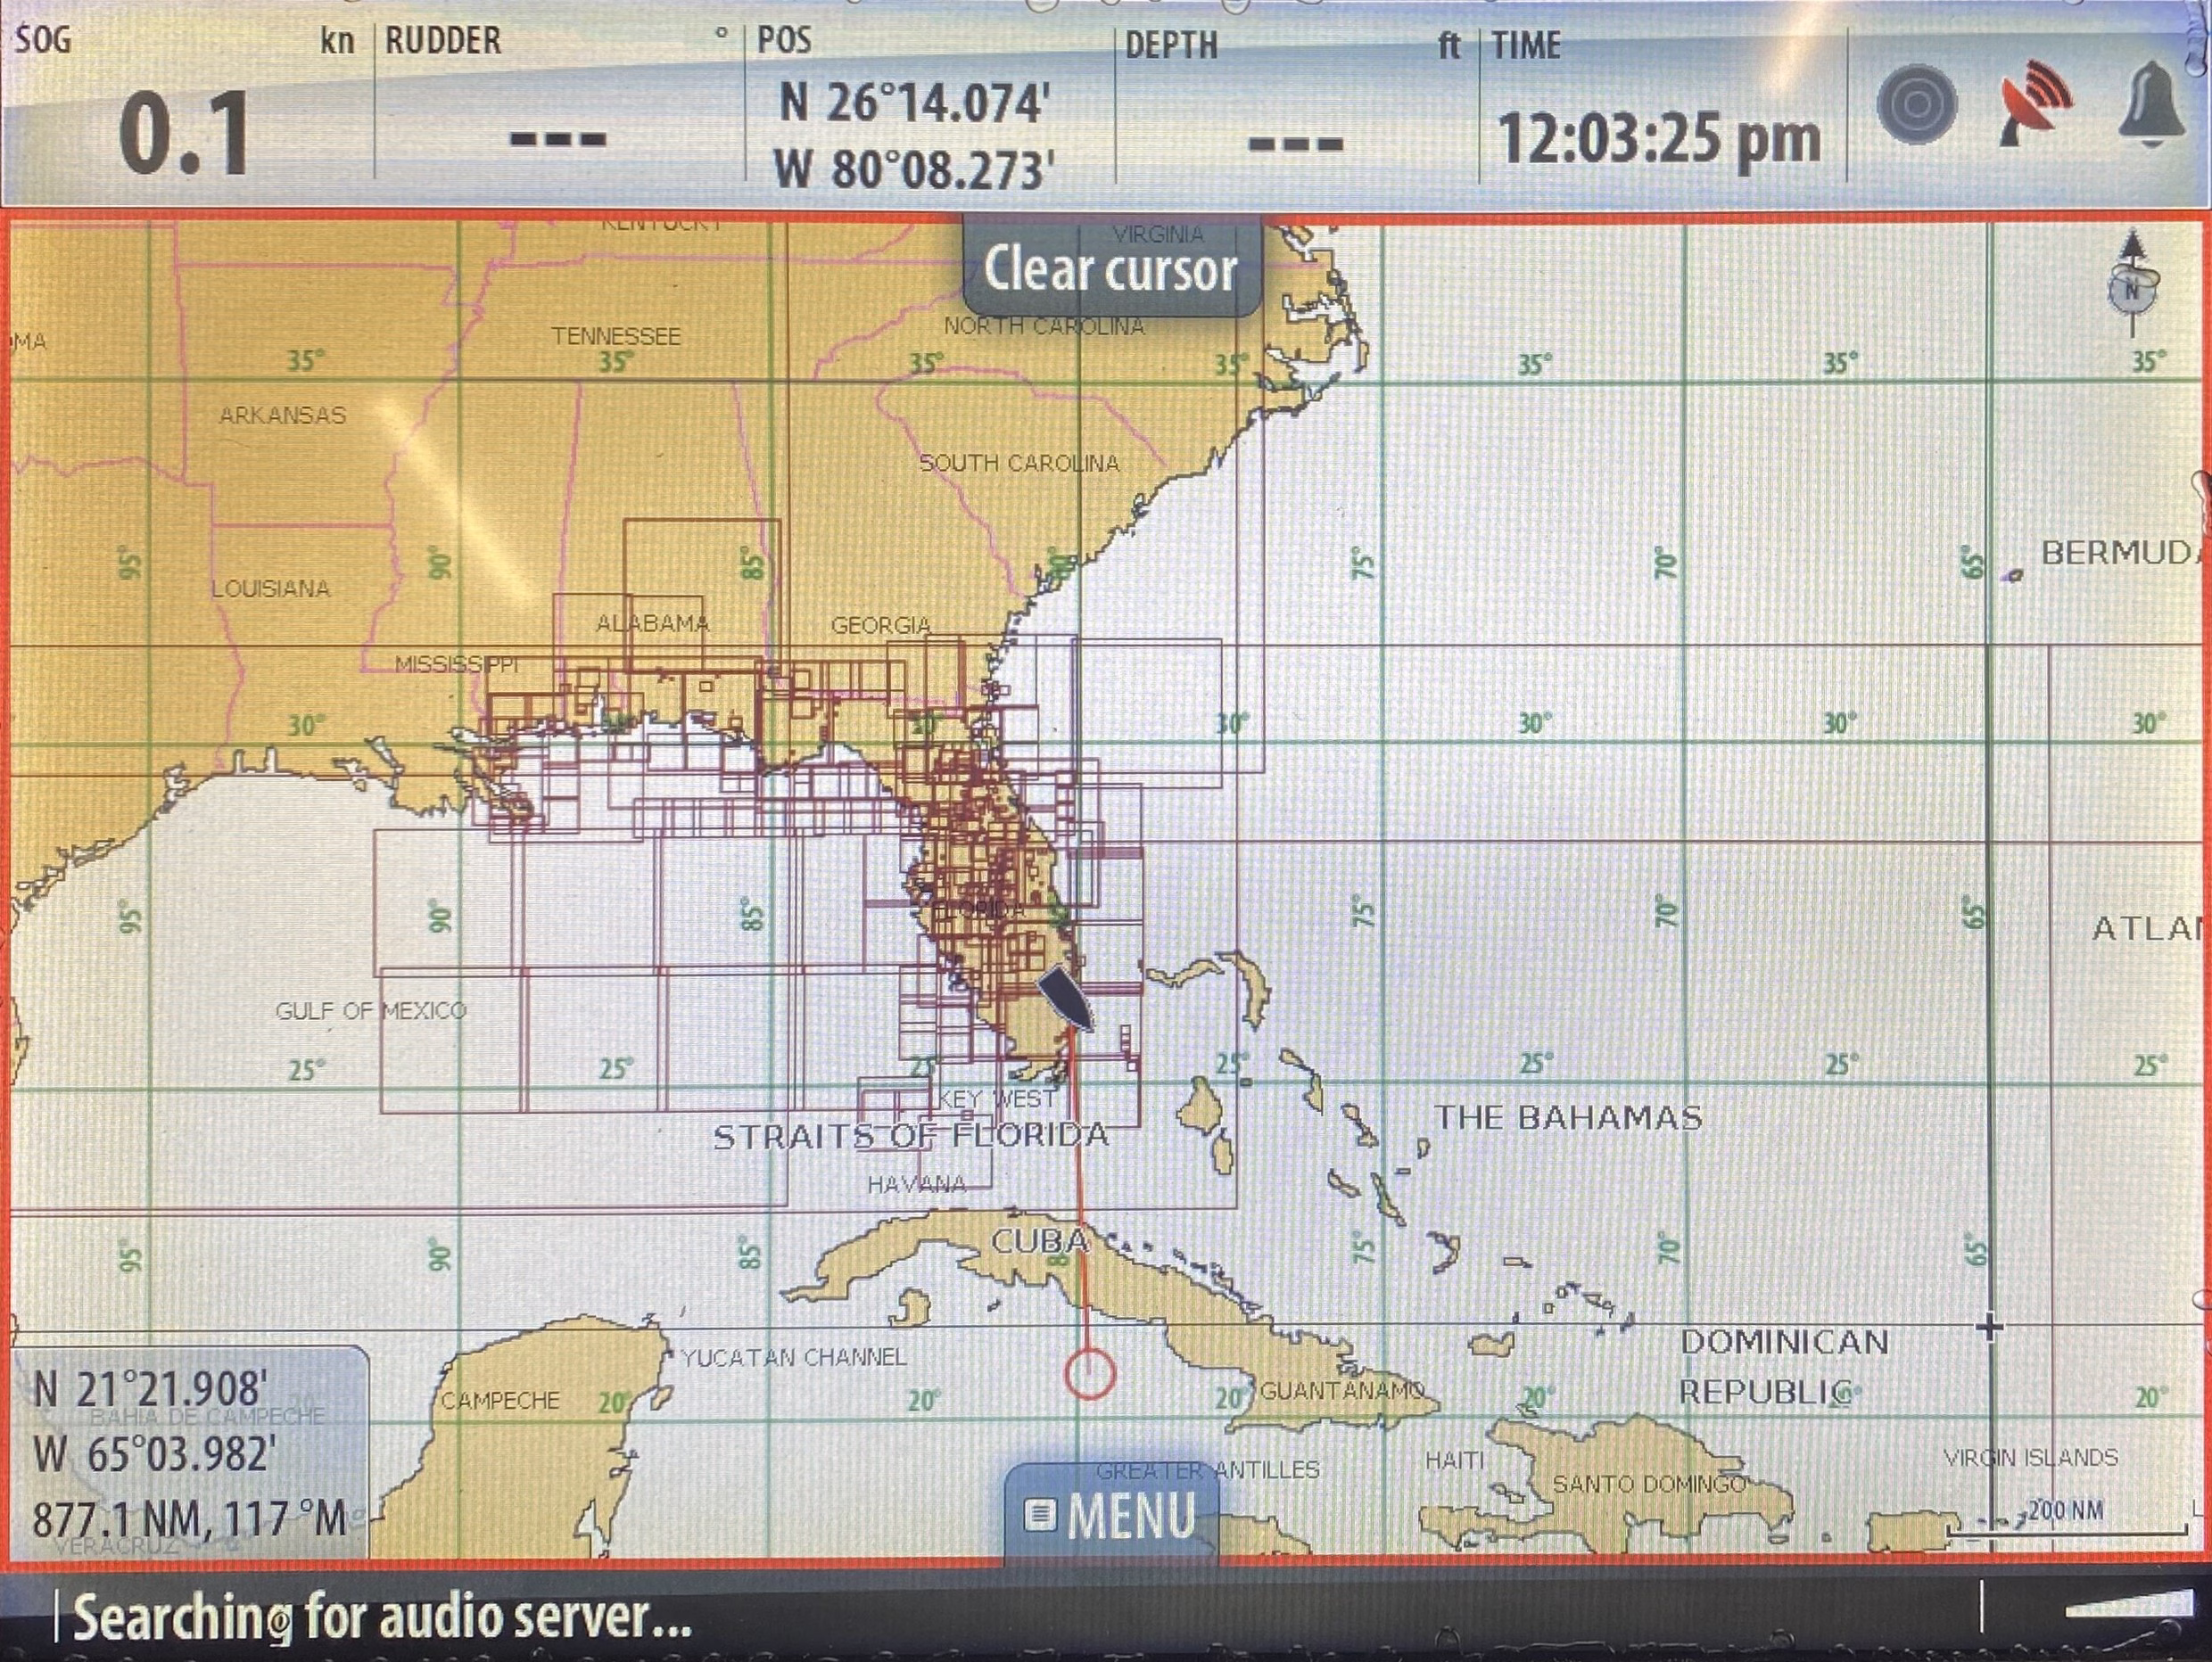This screenshot has height=1662, width=2212.
Task: Click the LOUISIANA label
Action: (270, 588)
